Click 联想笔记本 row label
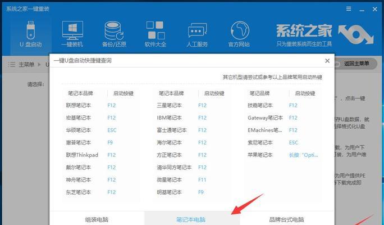This screenshot has height=225, width=384. [x=79, y=105]
